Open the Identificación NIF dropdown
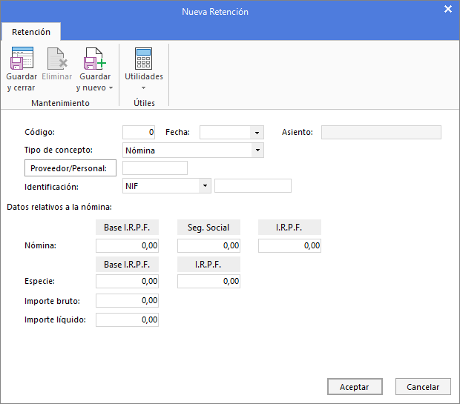 point(205,186)
